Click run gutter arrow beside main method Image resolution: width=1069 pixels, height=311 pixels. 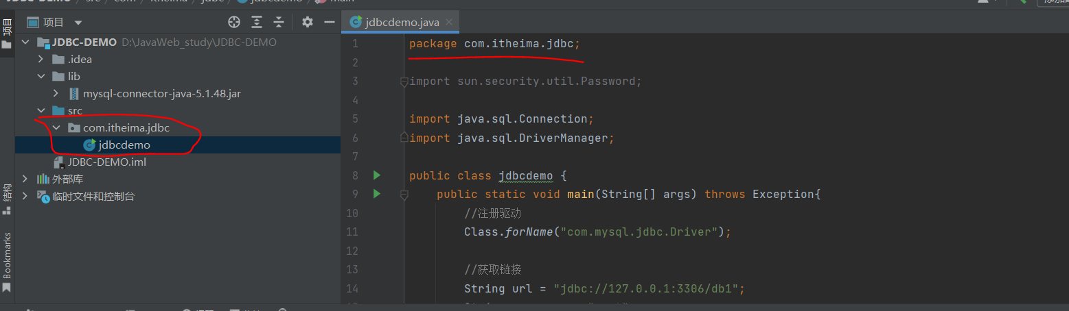376,194
